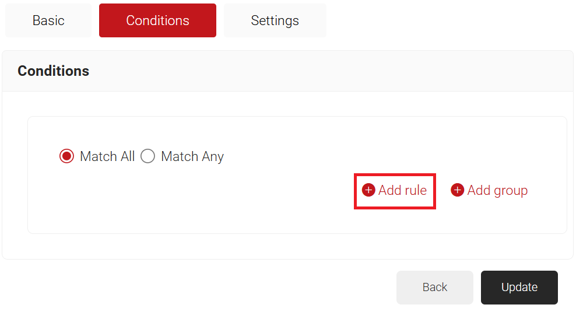Click the plus icon beside Add group
This screenshot has width=576, height=315.
458,190
